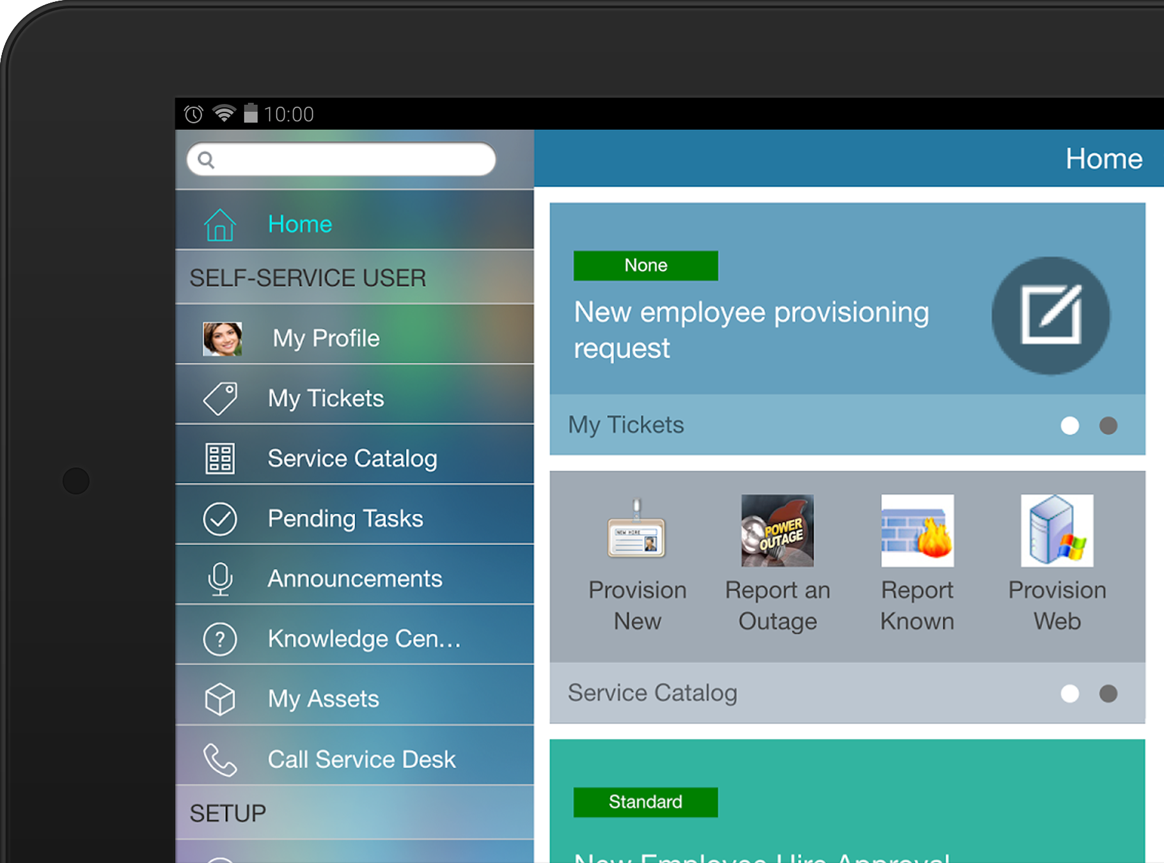Click the Home house icon in sidebar
This screenshot has height=863, width=1164.
[219, 224]
